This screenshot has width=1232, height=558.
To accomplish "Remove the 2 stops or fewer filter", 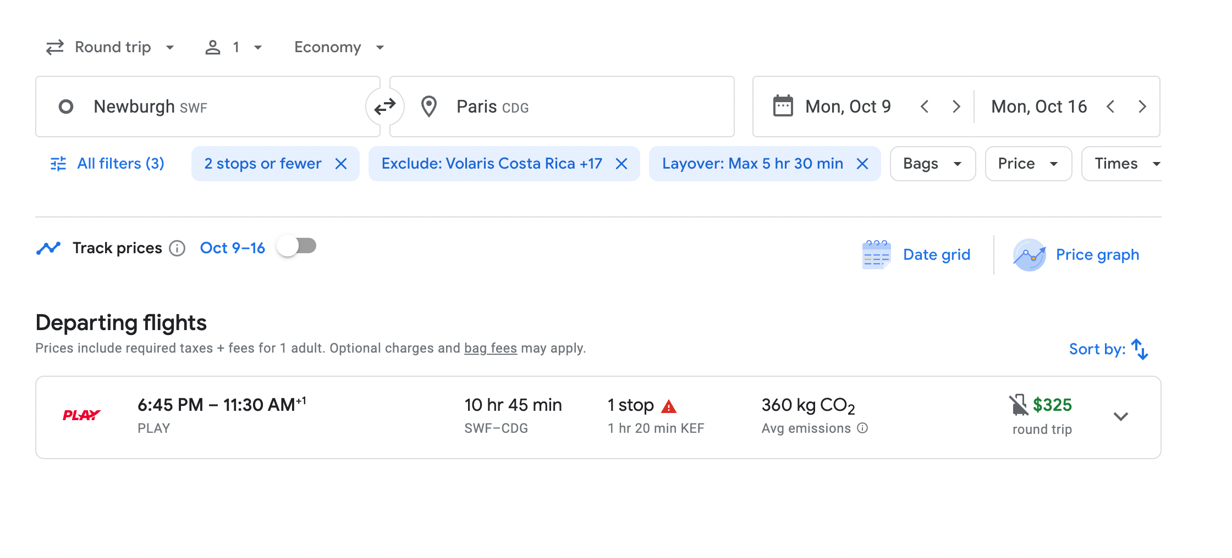I will point(341,164).
